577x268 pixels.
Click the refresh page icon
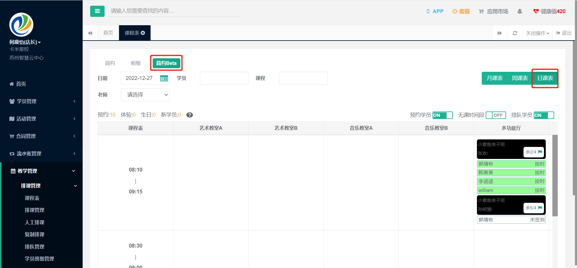tap(515, 33)
